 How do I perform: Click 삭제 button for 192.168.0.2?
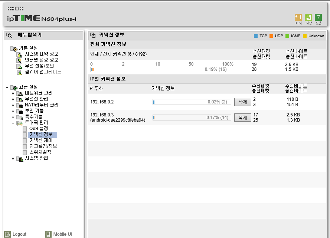pos(243,102)
